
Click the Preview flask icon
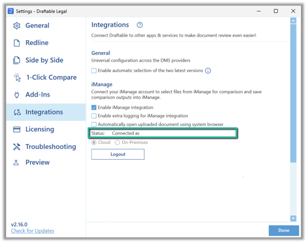coord(16,162)
